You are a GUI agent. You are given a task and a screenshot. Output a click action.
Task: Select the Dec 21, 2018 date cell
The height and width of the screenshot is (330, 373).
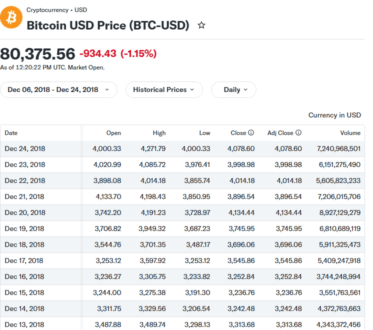point(24,196)
